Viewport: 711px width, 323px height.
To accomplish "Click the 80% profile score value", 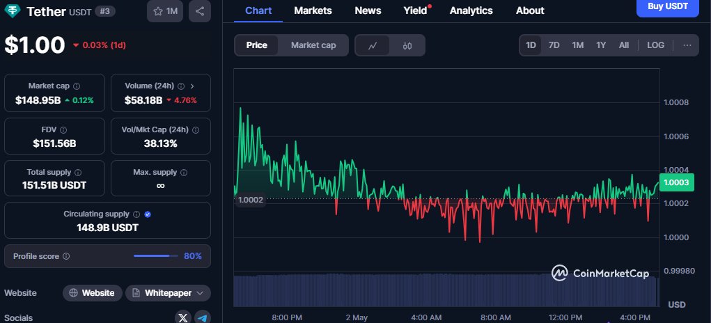I will click(193, 256).
